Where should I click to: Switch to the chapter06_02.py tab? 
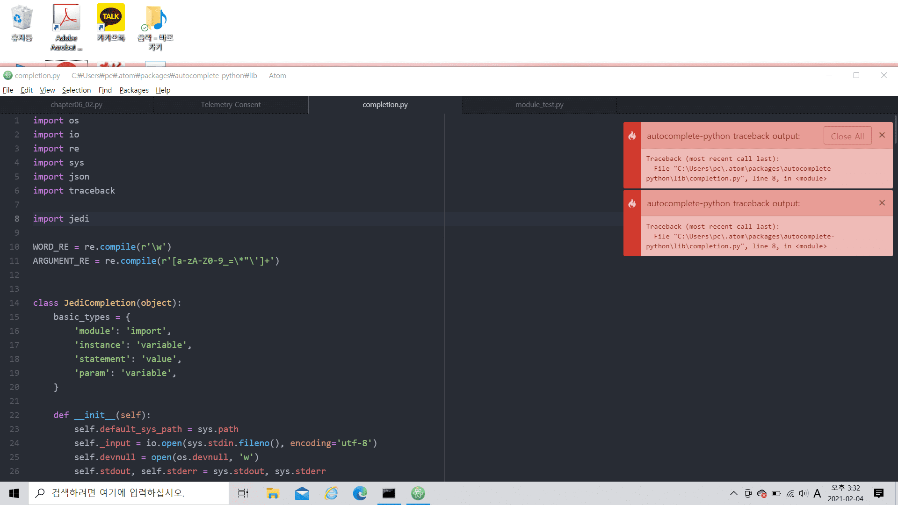pyautogui.click(x=76, y=105)
